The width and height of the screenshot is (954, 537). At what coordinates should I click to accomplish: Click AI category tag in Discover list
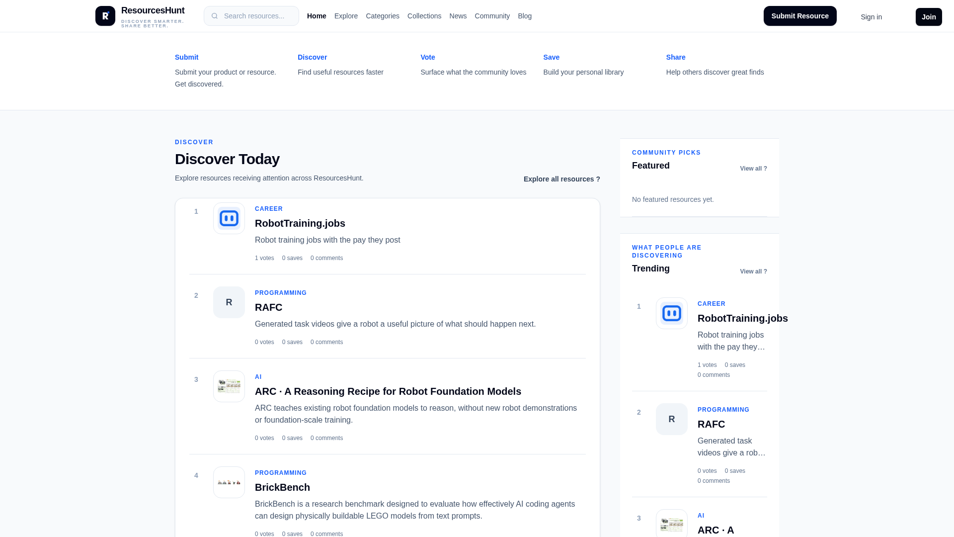pos(258,377)
